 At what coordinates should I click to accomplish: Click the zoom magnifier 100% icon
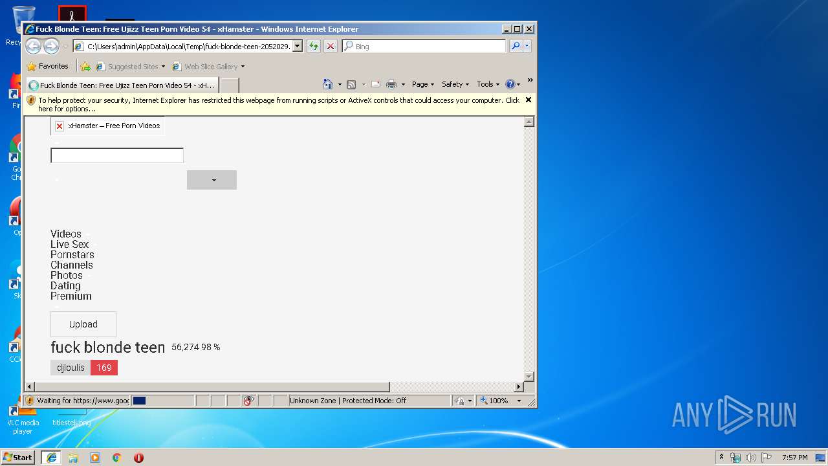(484, 401)
